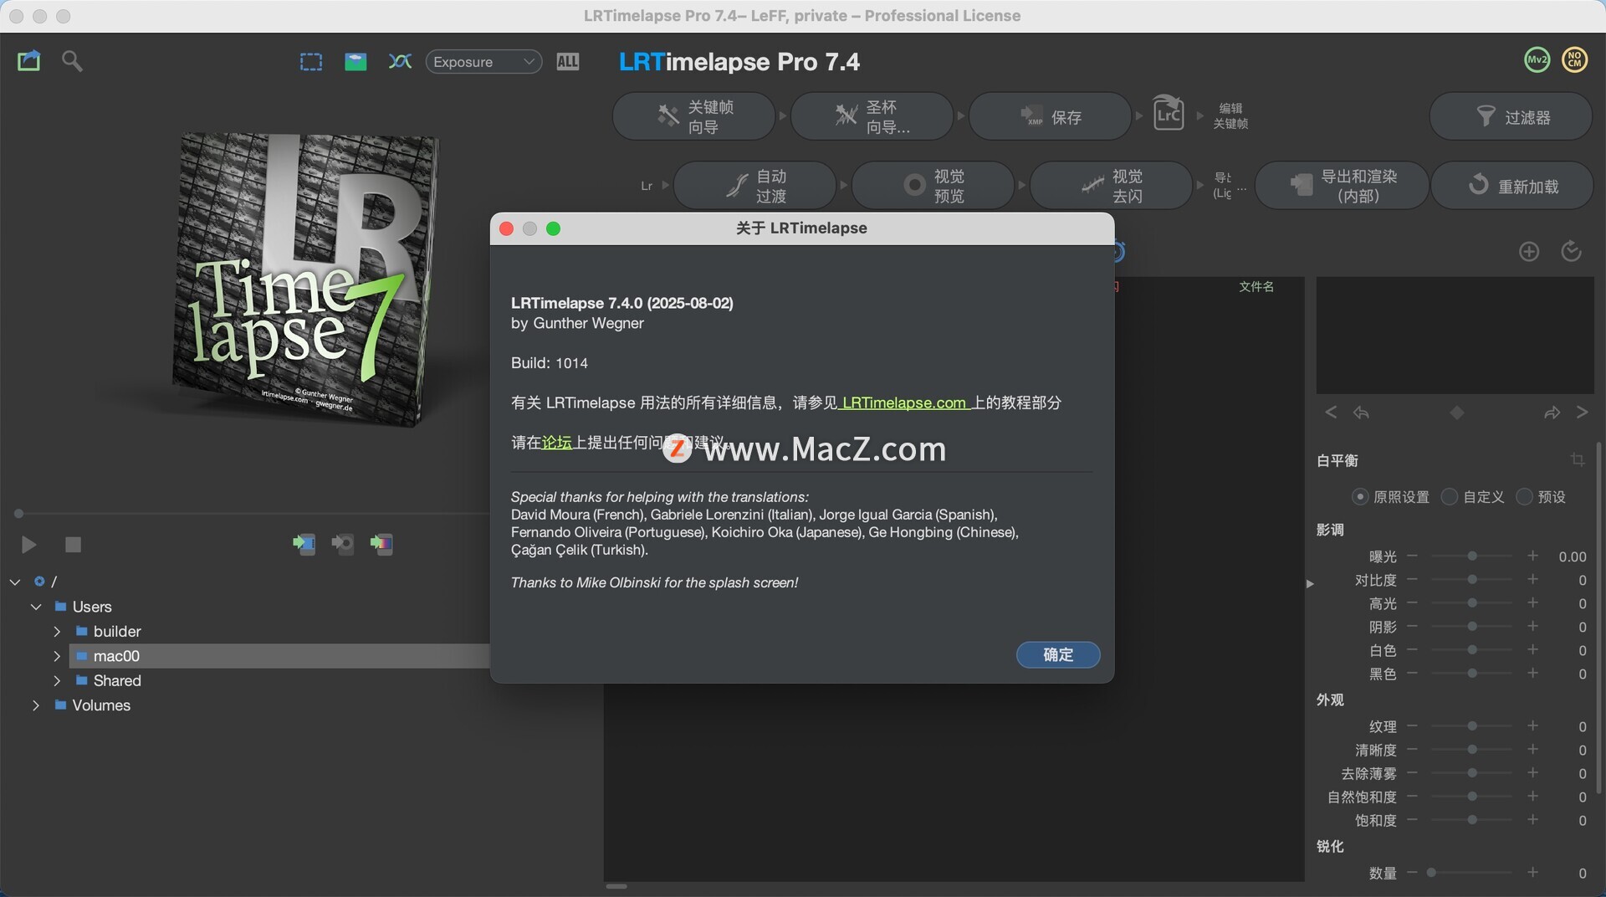The height and width of the screenshot is (897, 1606).
Task: Click the colored histogram icon beside stop
Action: 381,545
